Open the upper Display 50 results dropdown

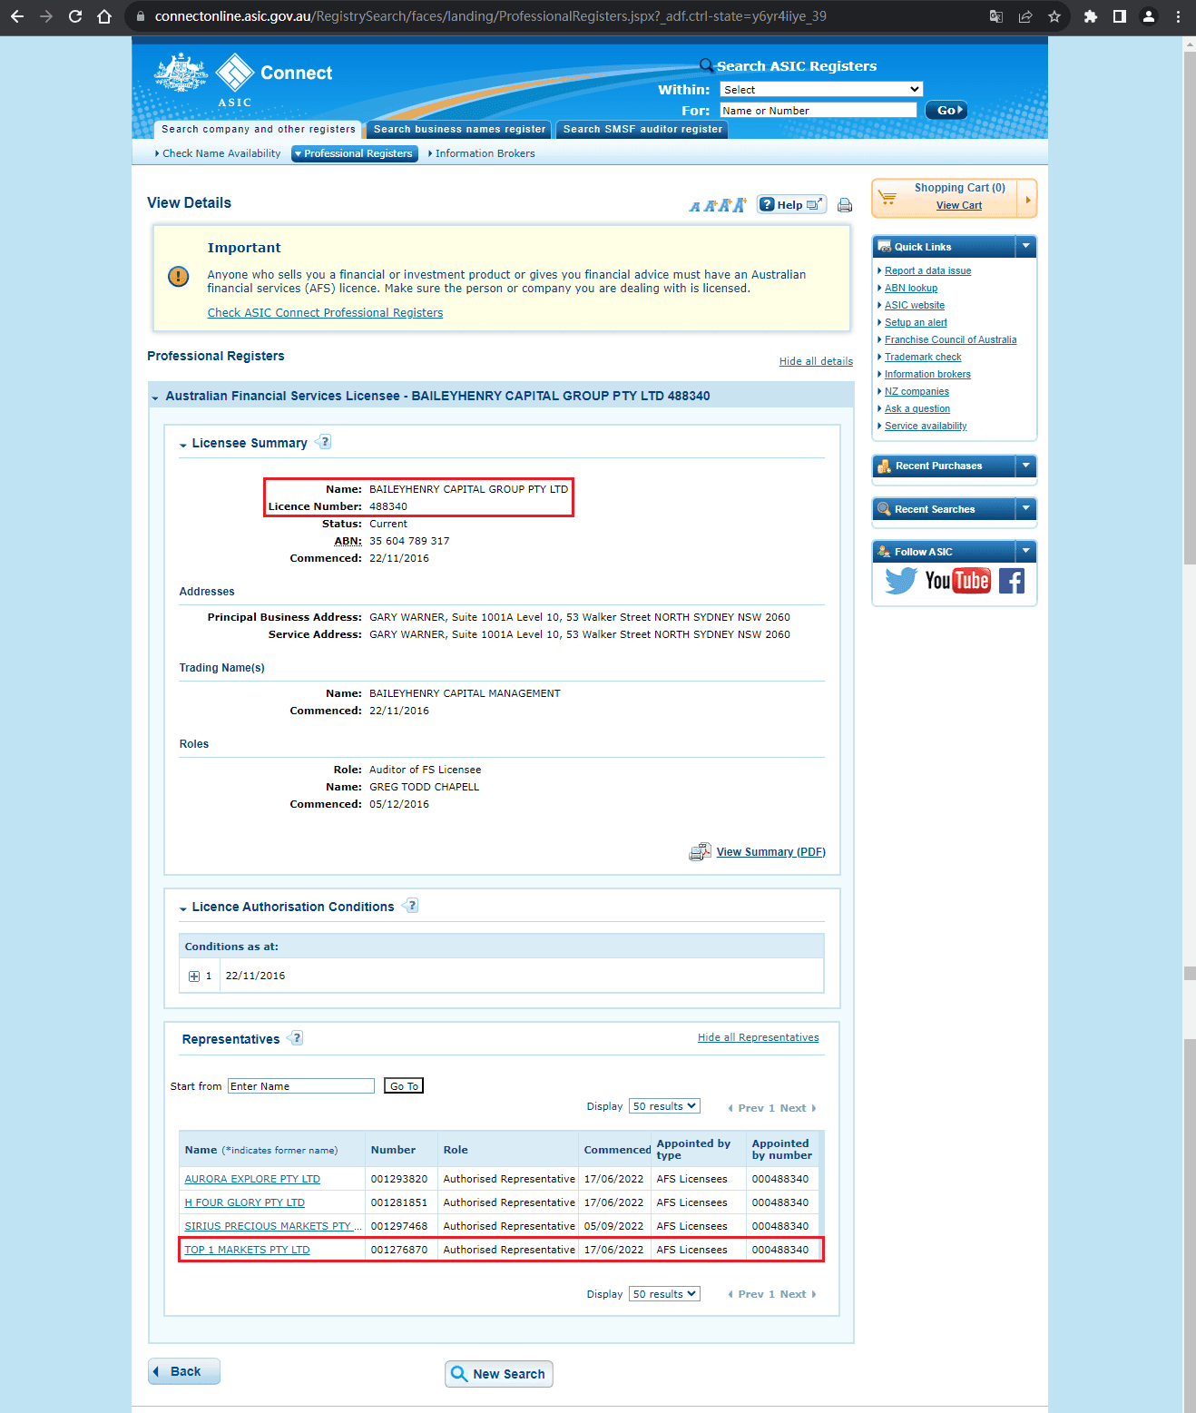pyautogui.click(x=664, y=1106)
